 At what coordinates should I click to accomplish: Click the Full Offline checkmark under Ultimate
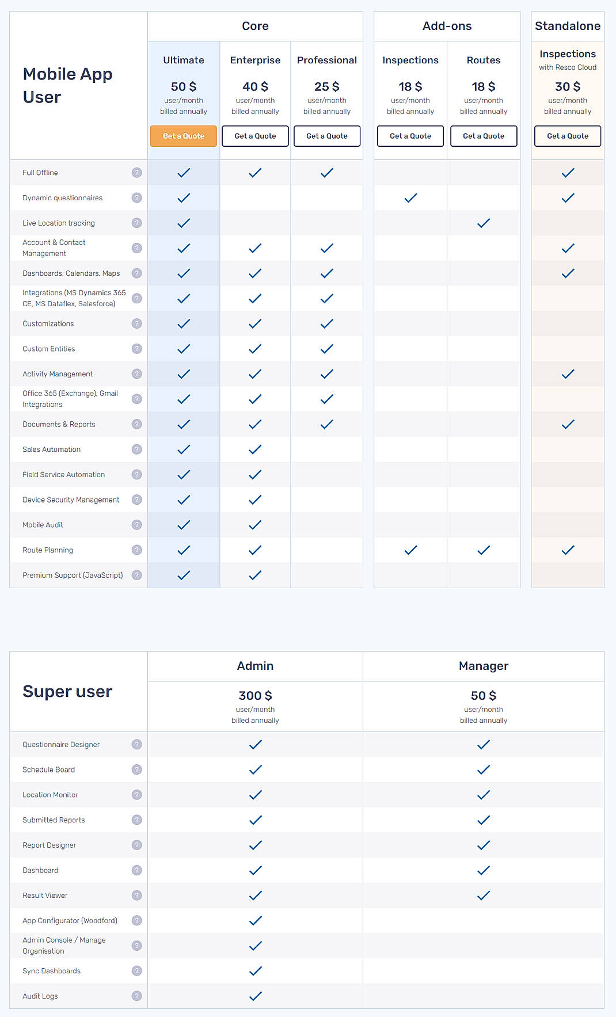point(183,172)
